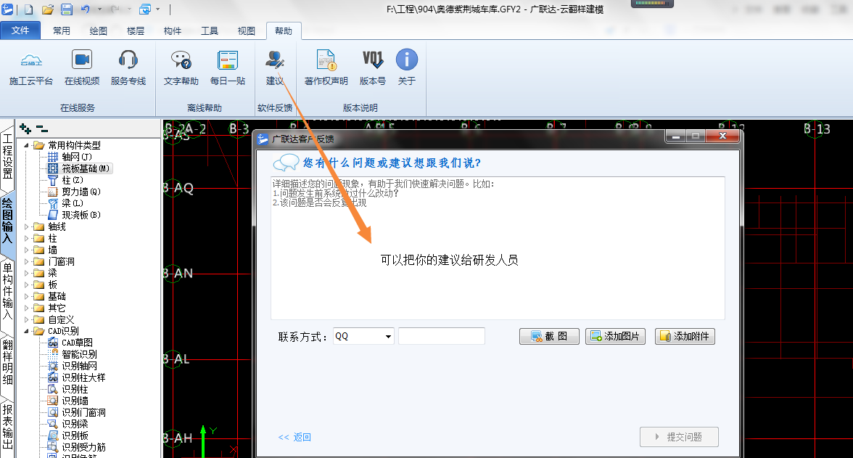
Task: Switch to the 绘图 ribbon tab
Action: pos(99,31)
